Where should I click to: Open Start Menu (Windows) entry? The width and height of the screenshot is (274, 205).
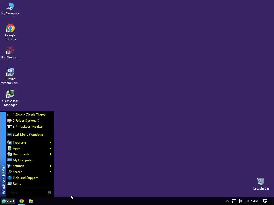[x=30, y=135]
